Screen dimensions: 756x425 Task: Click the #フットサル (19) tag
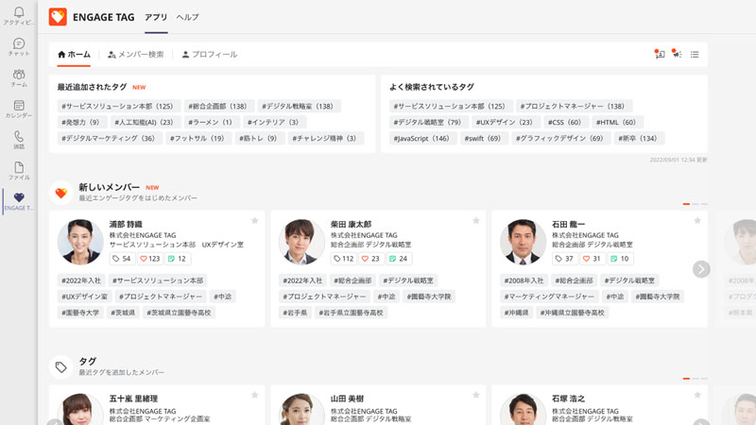pyautogui.click(x=197, y=138)
